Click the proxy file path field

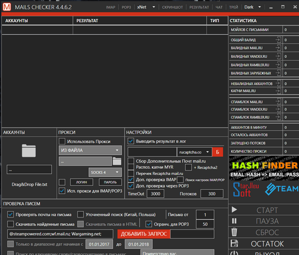[86, 161]
